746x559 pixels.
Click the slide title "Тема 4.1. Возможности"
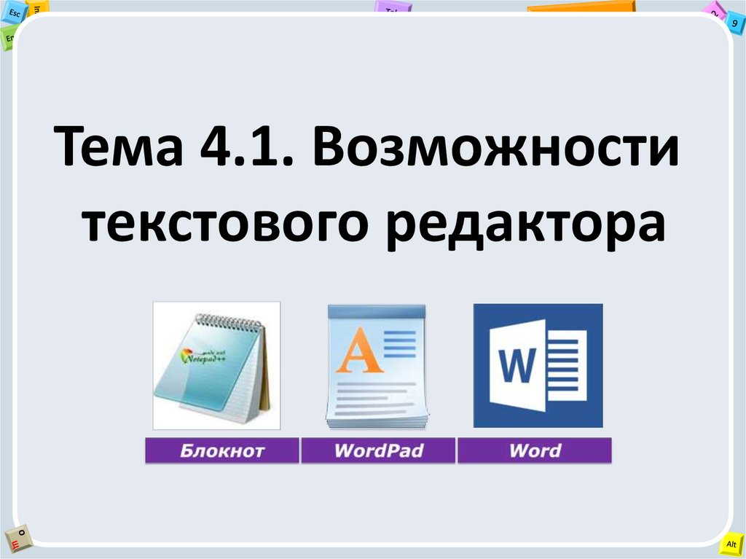(x=366, y=147)
